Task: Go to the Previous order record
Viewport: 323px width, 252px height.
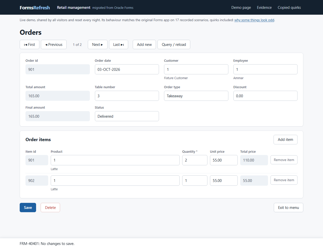Action: coord(54,45)
